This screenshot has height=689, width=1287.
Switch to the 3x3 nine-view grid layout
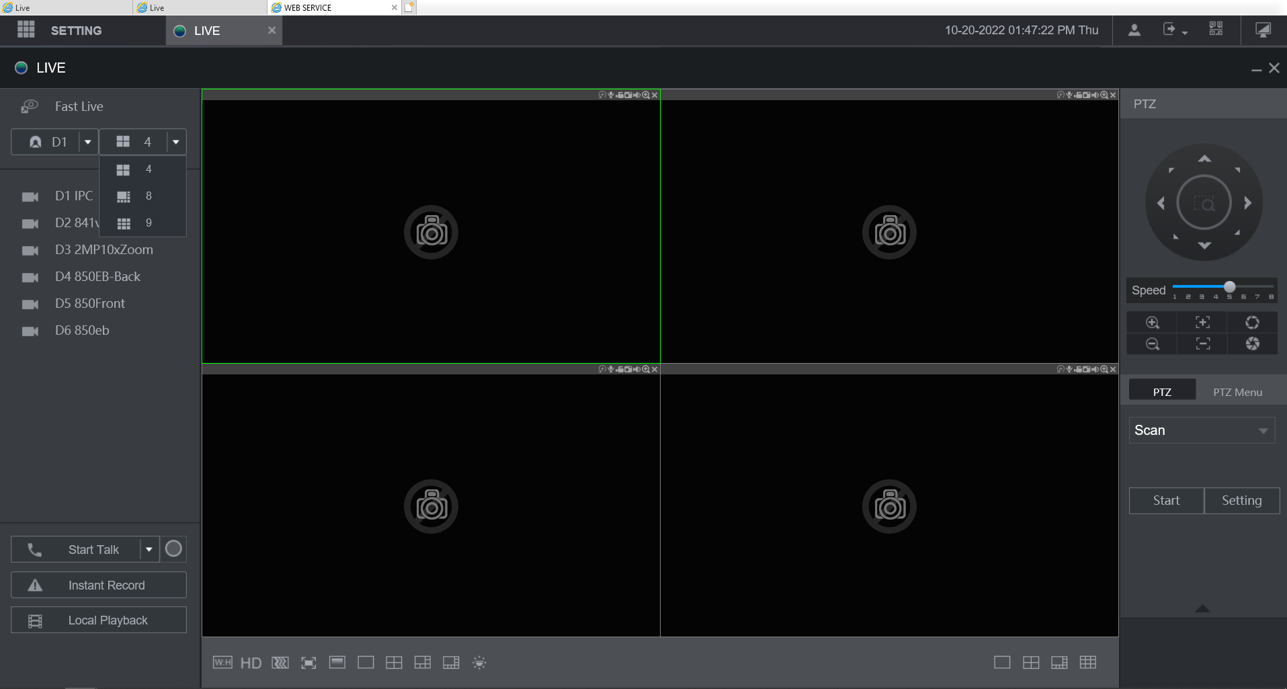[x=1088, y=663]
